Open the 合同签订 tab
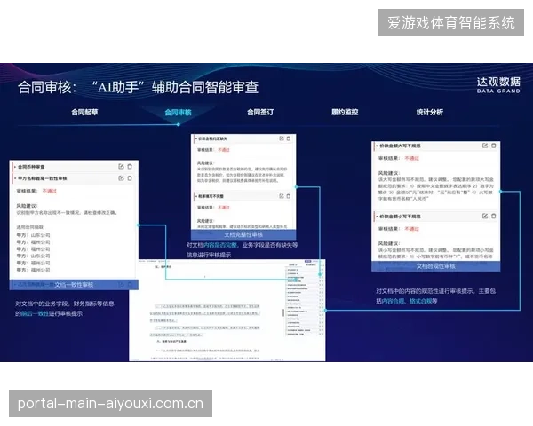The image size is (533, 426). [260, 112]
